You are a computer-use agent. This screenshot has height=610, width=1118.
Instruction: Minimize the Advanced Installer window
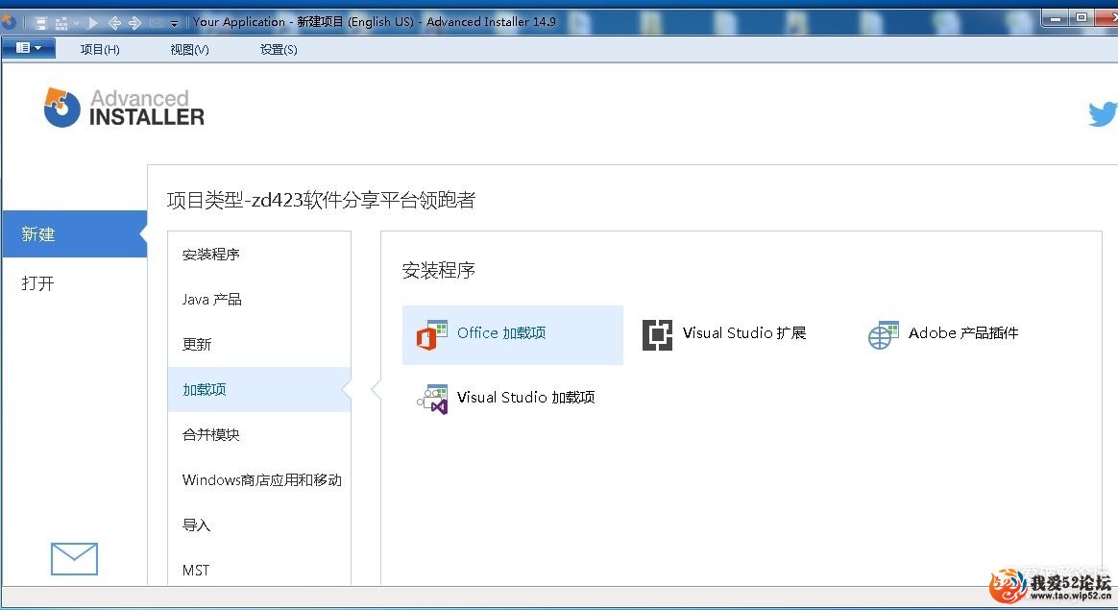click(x=1056, y=18)
